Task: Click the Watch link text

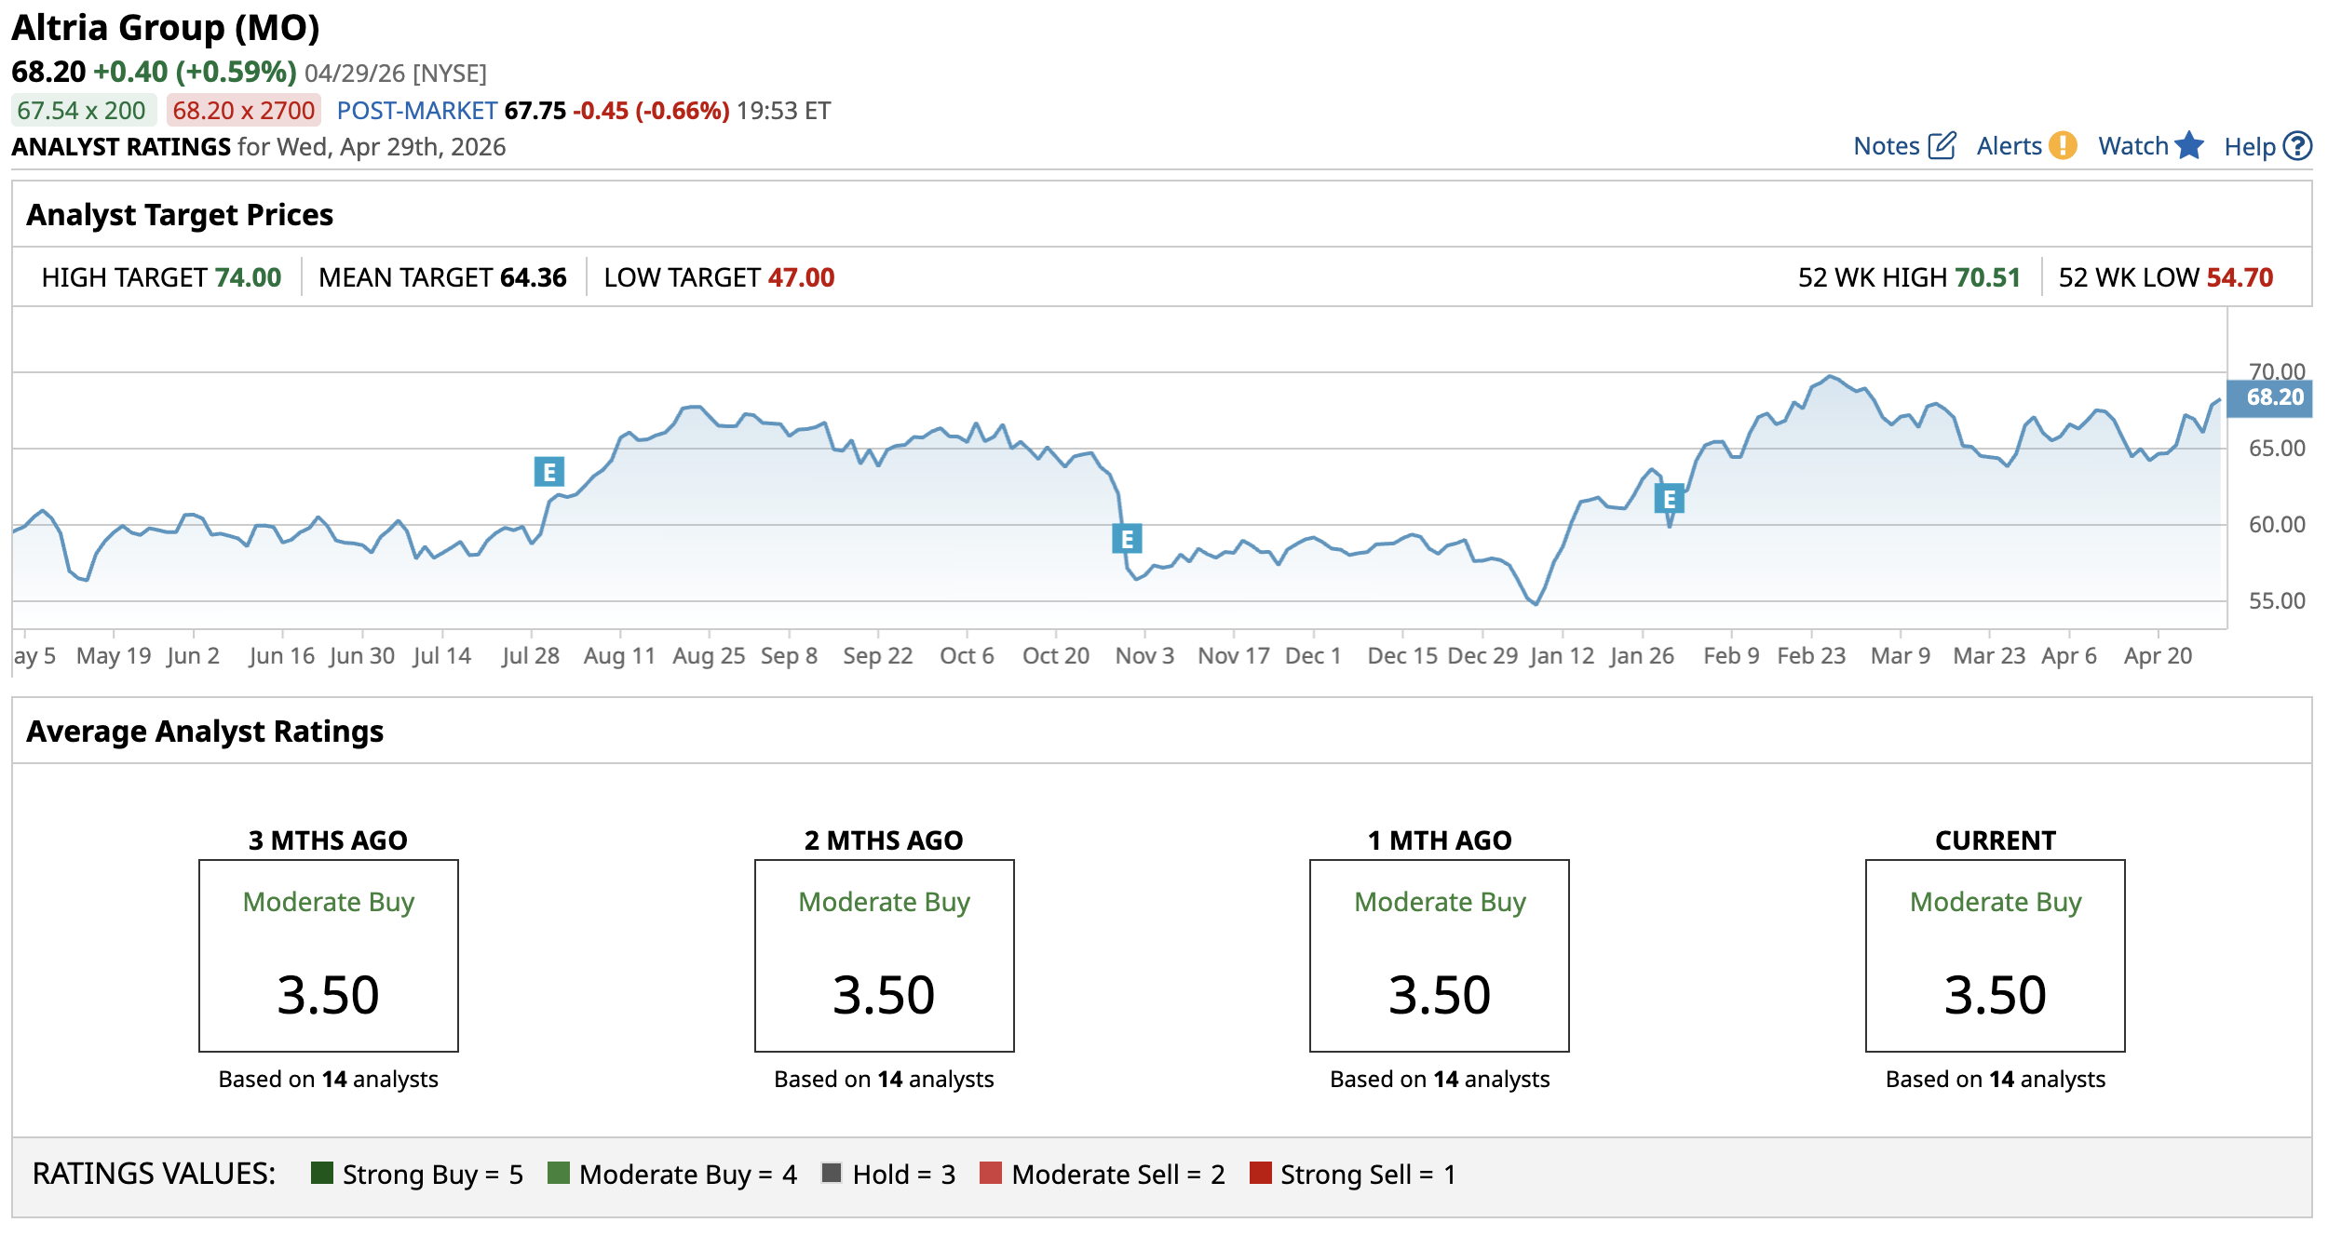Action: tap(2132, 146)
